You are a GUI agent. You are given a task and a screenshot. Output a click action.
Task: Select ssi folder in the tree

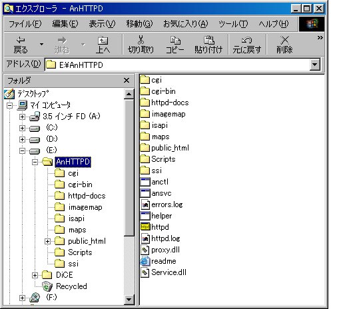[x=73, y=264]
